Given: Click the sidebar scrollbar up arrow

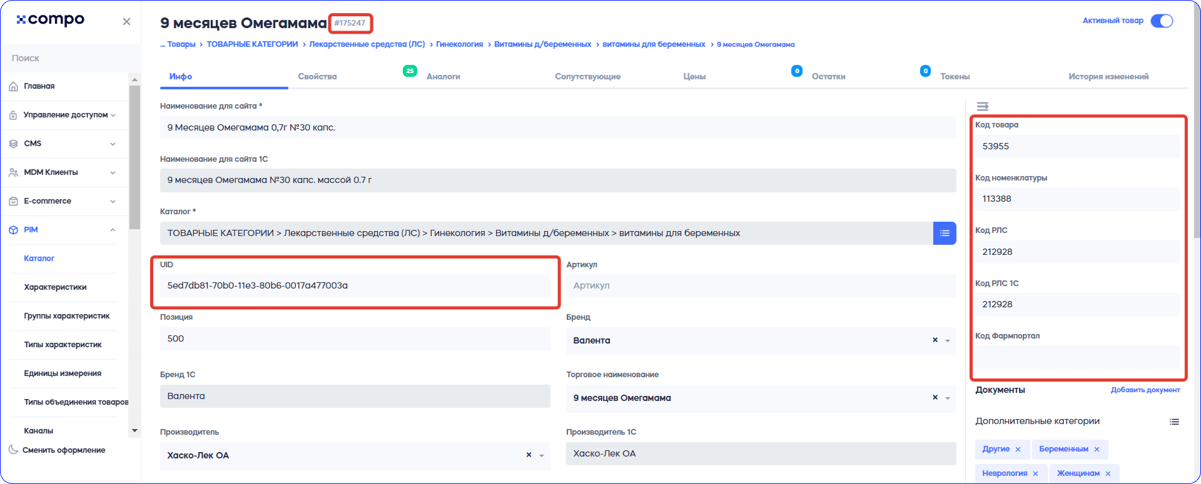Looking at the screenshot, I should click(x=134, y=80).
